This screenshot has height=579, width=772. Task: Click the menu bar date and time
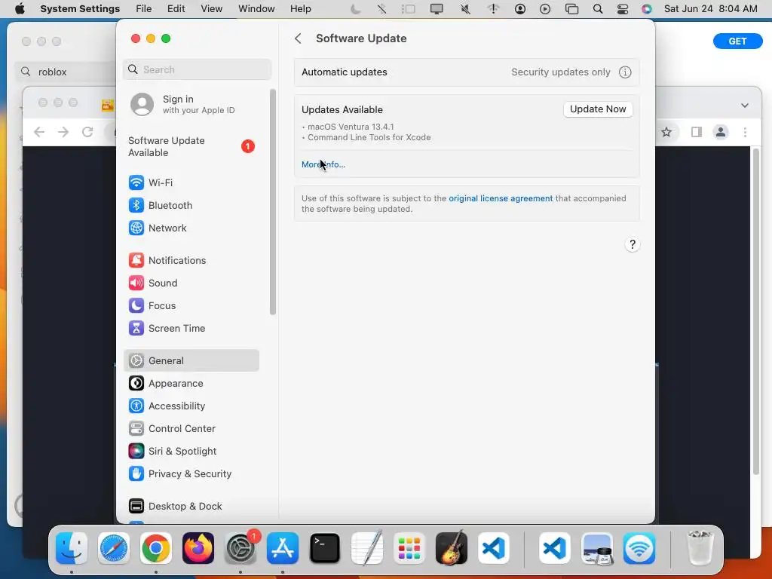point(710,9)
